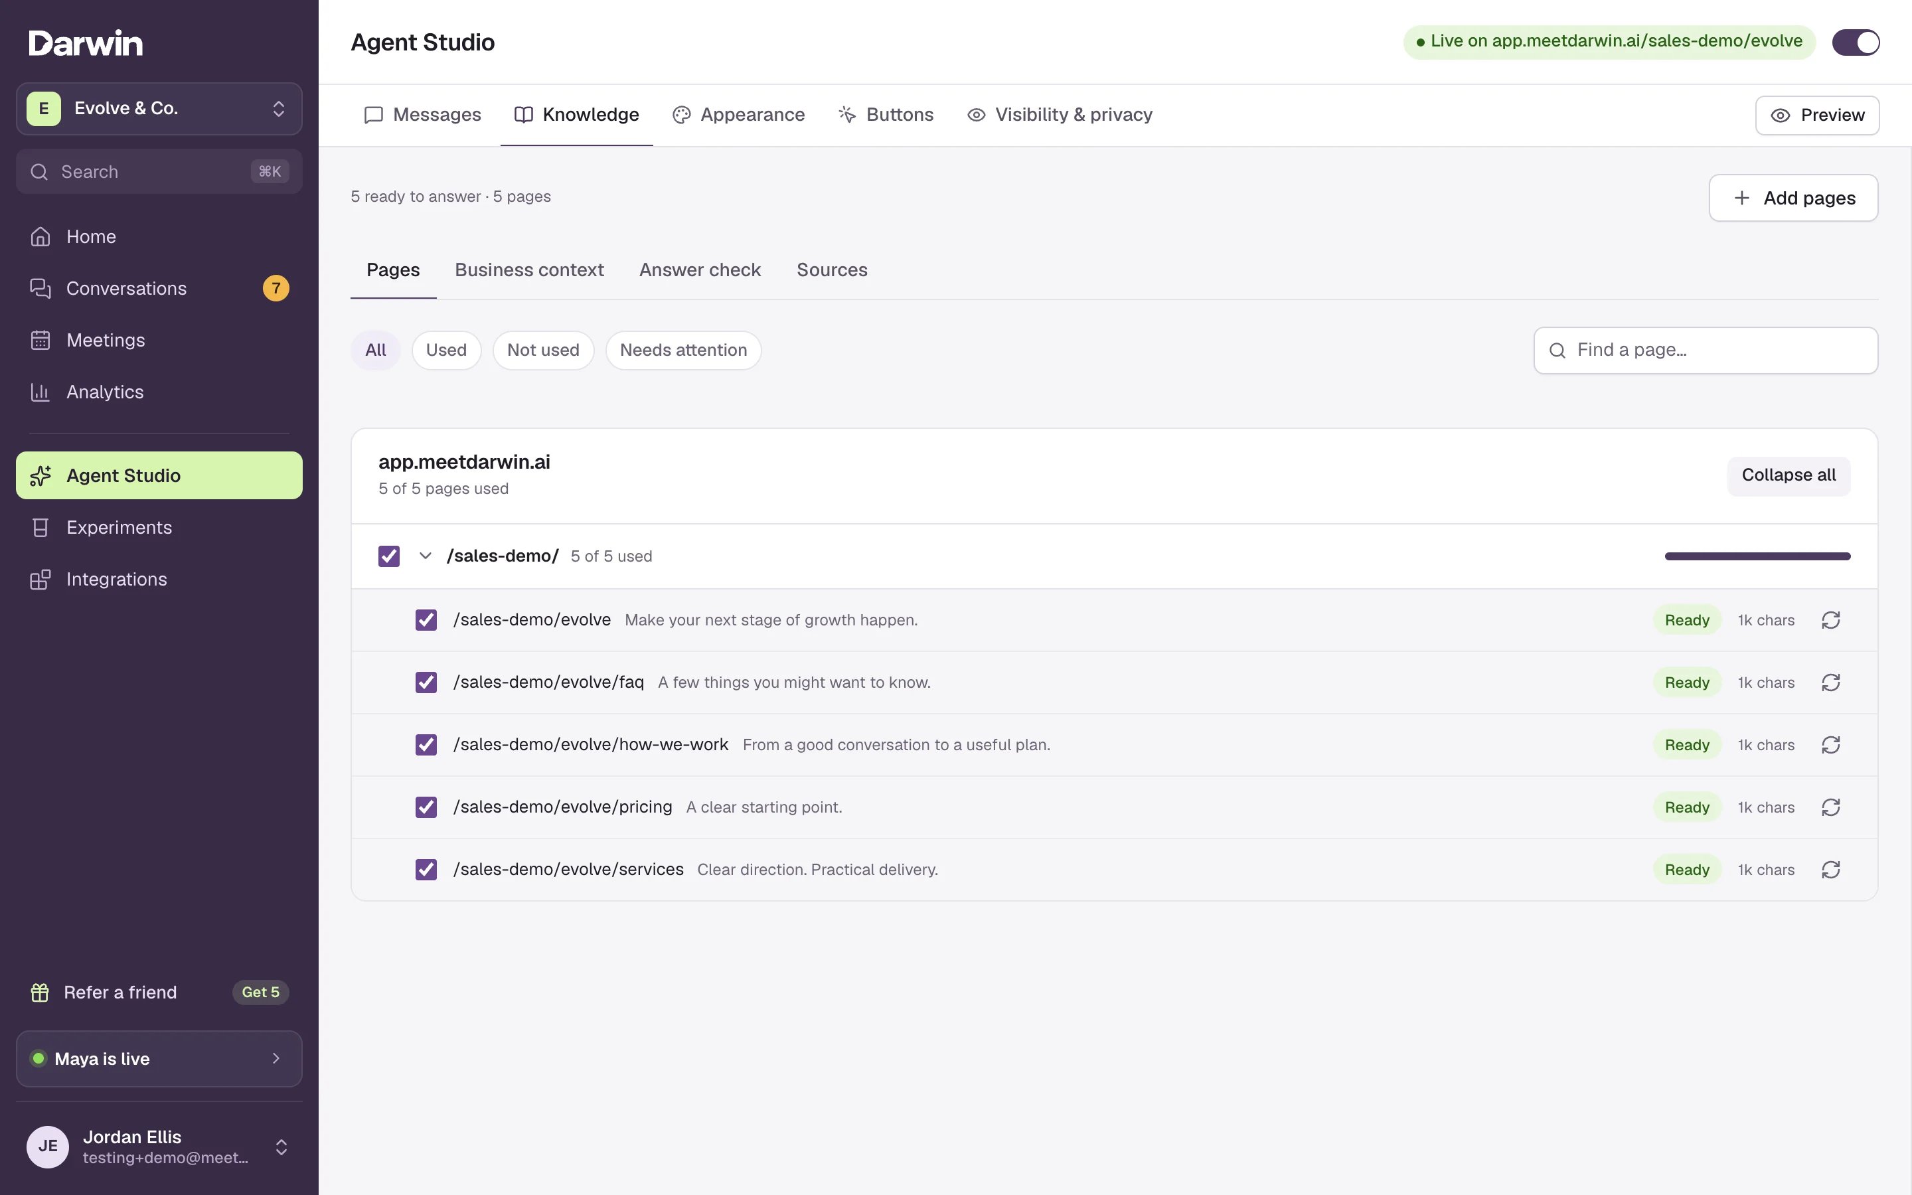Click Collapse all
1912x1195 pixels.
click(x=1789, y=475)
